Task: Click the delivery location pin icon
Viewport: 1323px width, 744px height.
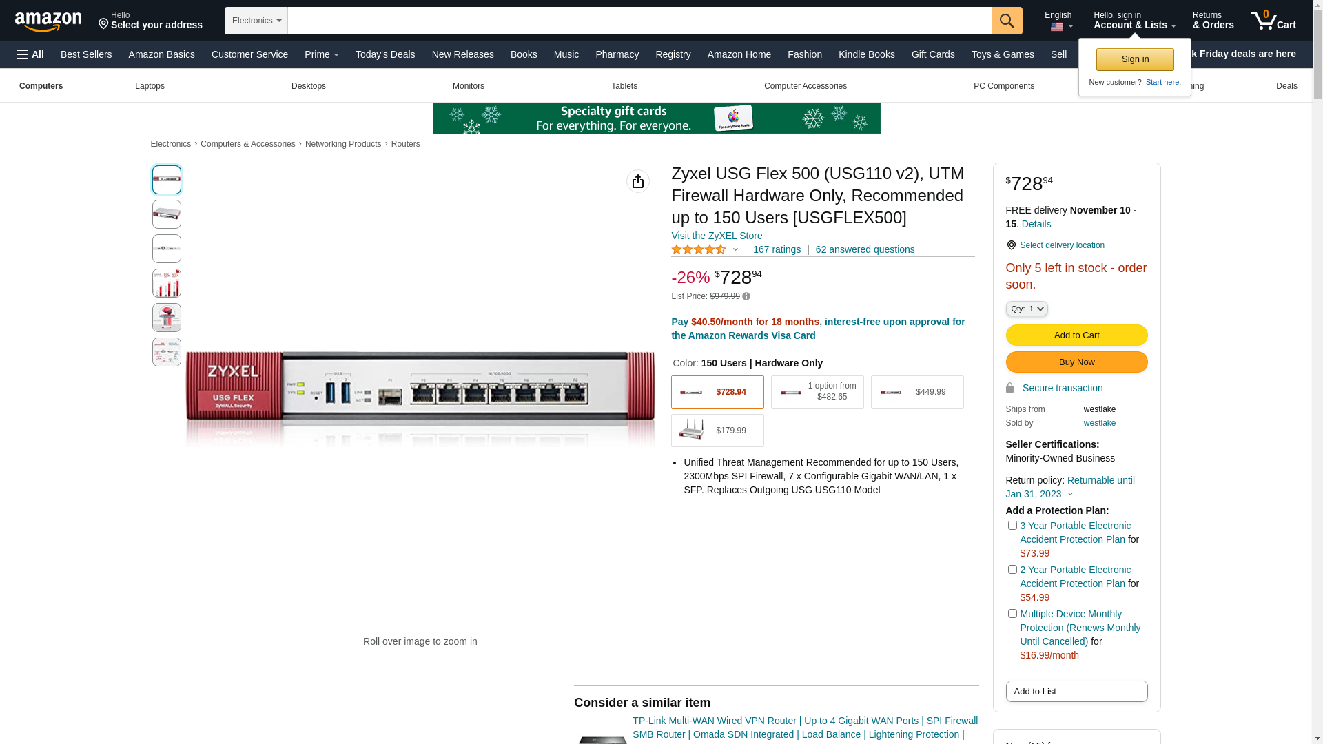Action: tap(1011, 245)
